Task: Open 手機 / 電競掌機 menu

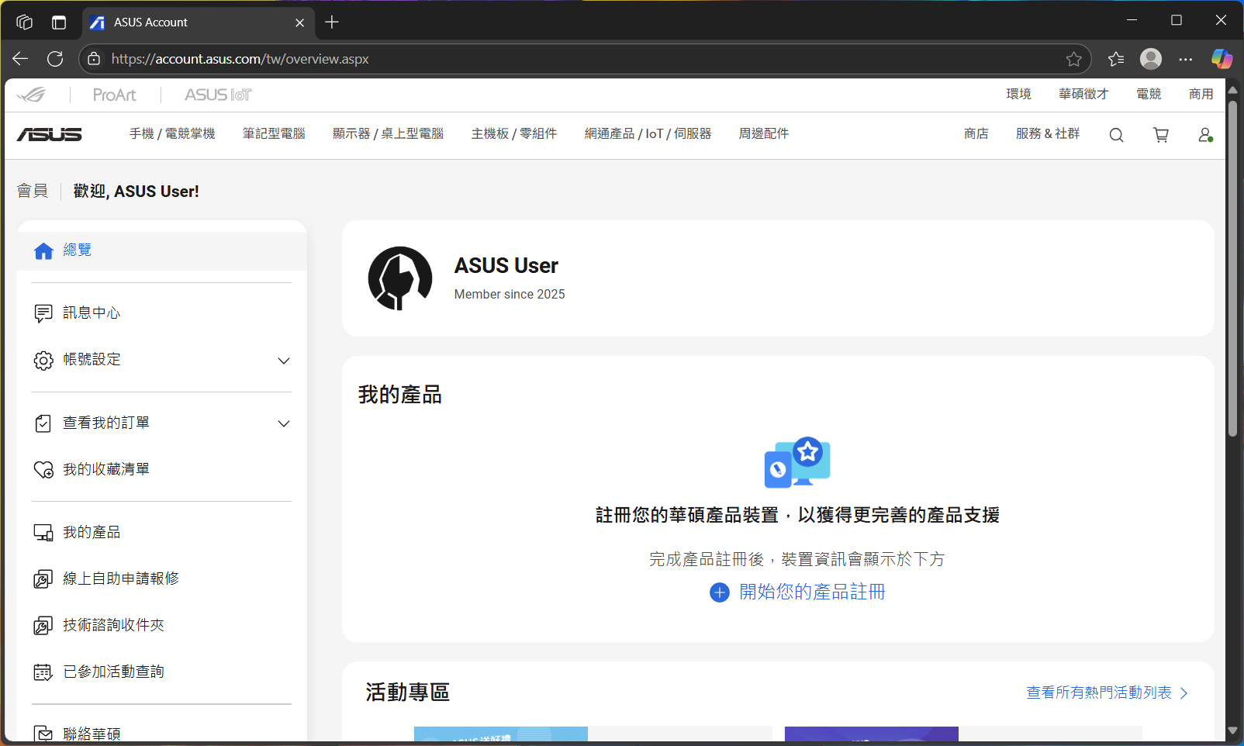Action: [172, 134]
